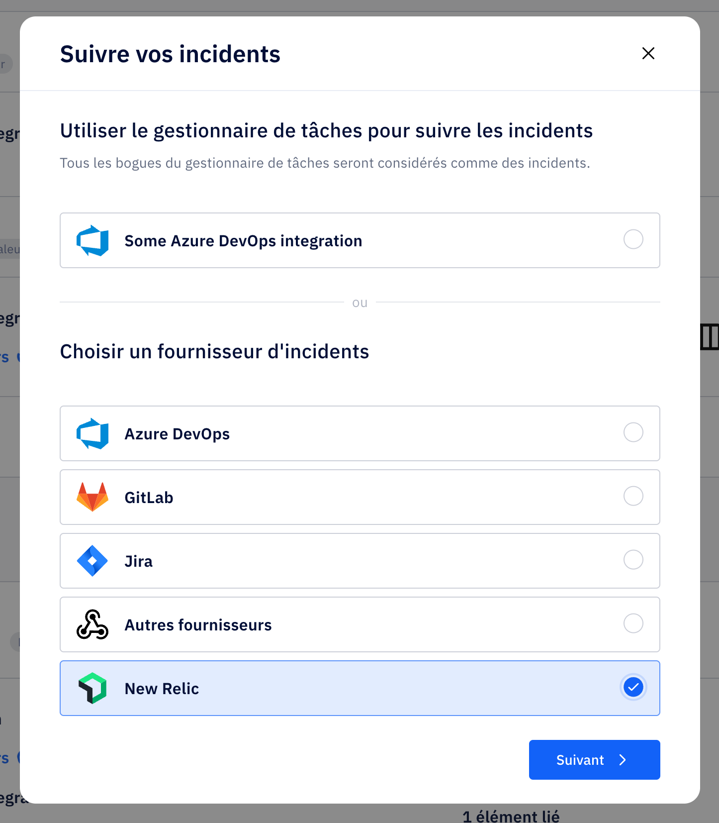Click the New Relic logo
Screen dimensions: 719x823
92,688
